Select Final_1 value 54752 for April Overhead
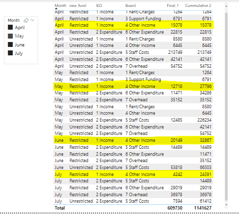This screenshot has width=239, height=214. point(176,66)
